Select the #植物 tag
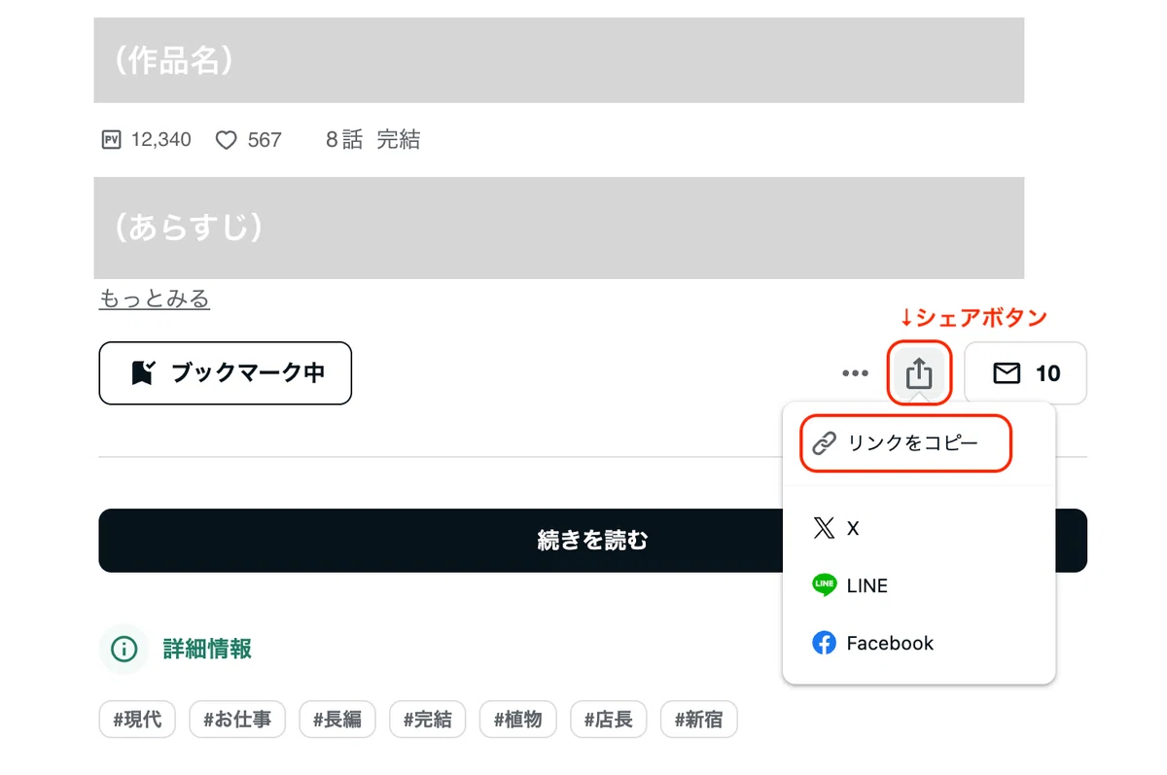 click(x=517, y=721)
